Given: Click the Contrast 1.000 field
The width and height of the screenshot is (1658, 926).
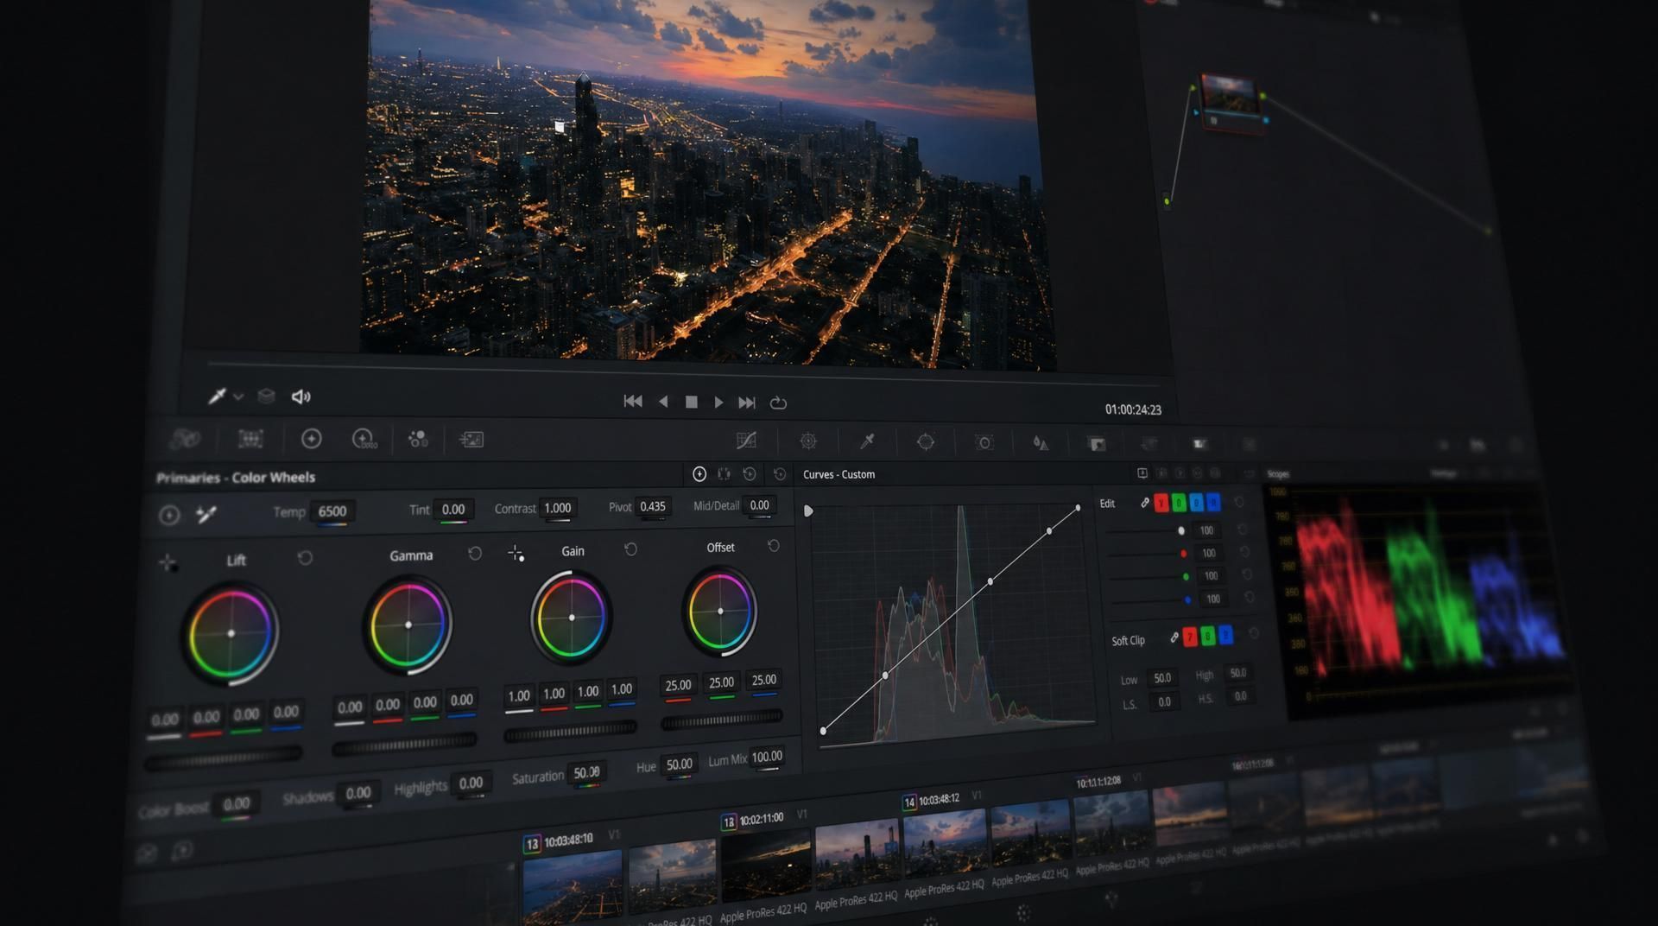Looking at the screenshot, I should coord(558,508).
